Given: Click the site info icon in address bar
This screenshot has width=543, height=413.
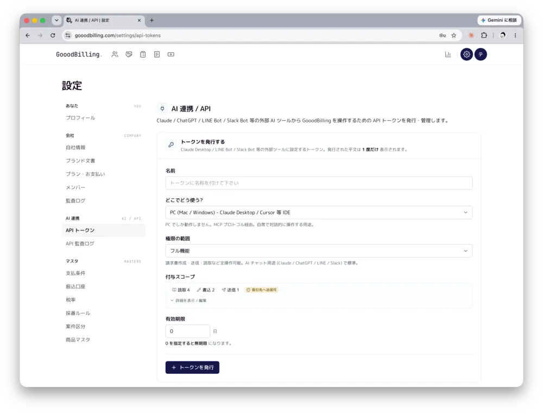Looking at the screenshot, I should pyautogui.click(x=68, y=35).
